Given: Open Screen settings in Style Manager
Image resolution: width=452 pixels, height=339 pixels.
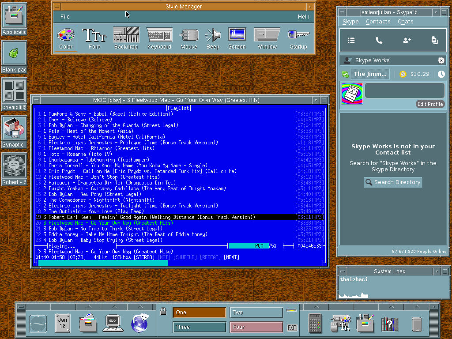Looking at the screenshot, I should click(237, 38).
